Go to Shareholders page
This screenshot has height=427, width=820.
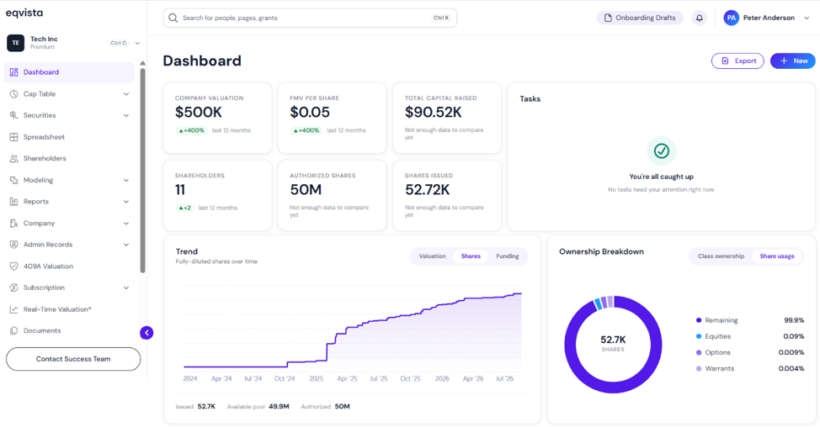69,158
